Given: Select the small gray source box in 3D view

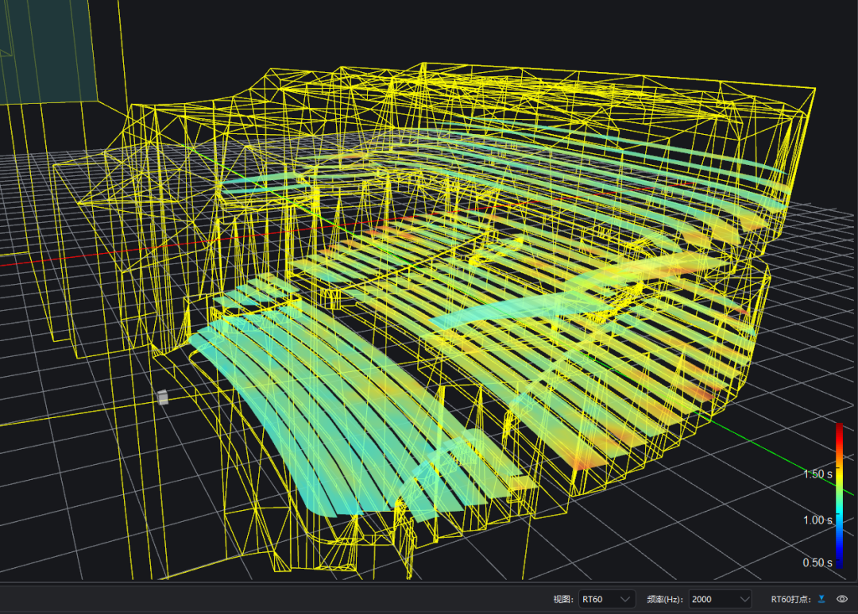Looking at the screenshot, I should [163, 397].
